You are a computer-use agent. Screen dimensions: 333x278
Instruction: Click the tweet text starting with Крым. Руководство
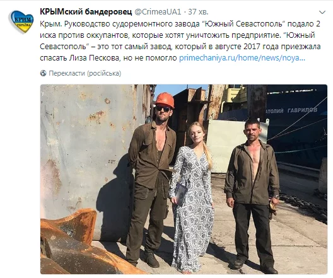180,41
